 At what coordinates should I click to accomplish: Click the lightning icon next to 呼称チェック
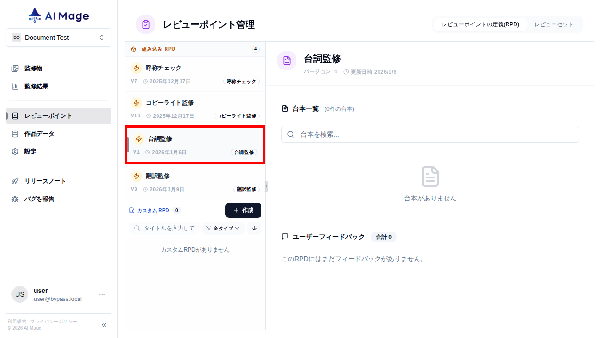136,68
